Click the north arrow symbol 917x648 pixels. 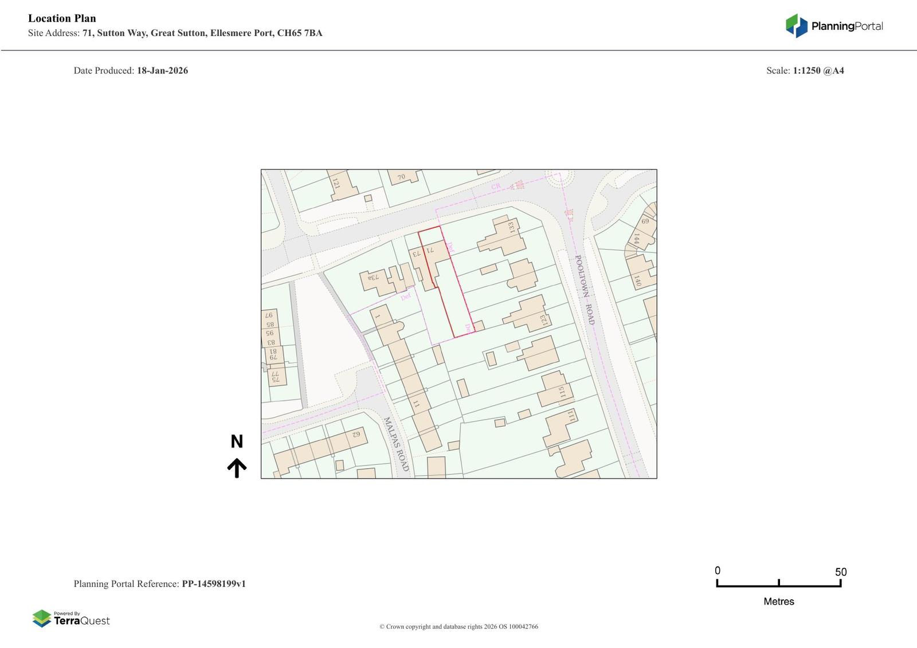coord(237,468)
